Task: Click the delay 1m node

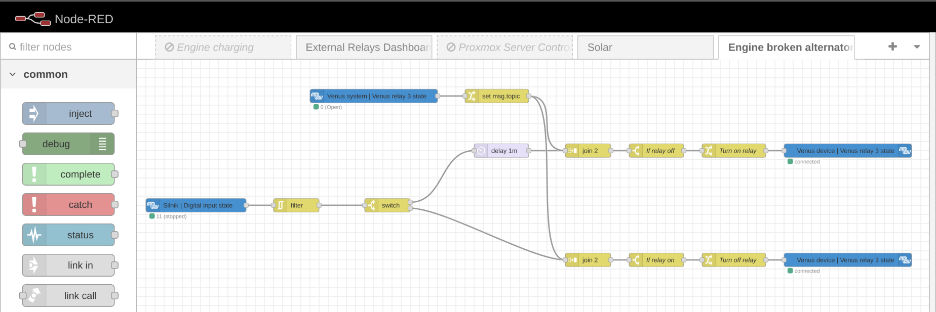Action: click(x=501, y=151)
